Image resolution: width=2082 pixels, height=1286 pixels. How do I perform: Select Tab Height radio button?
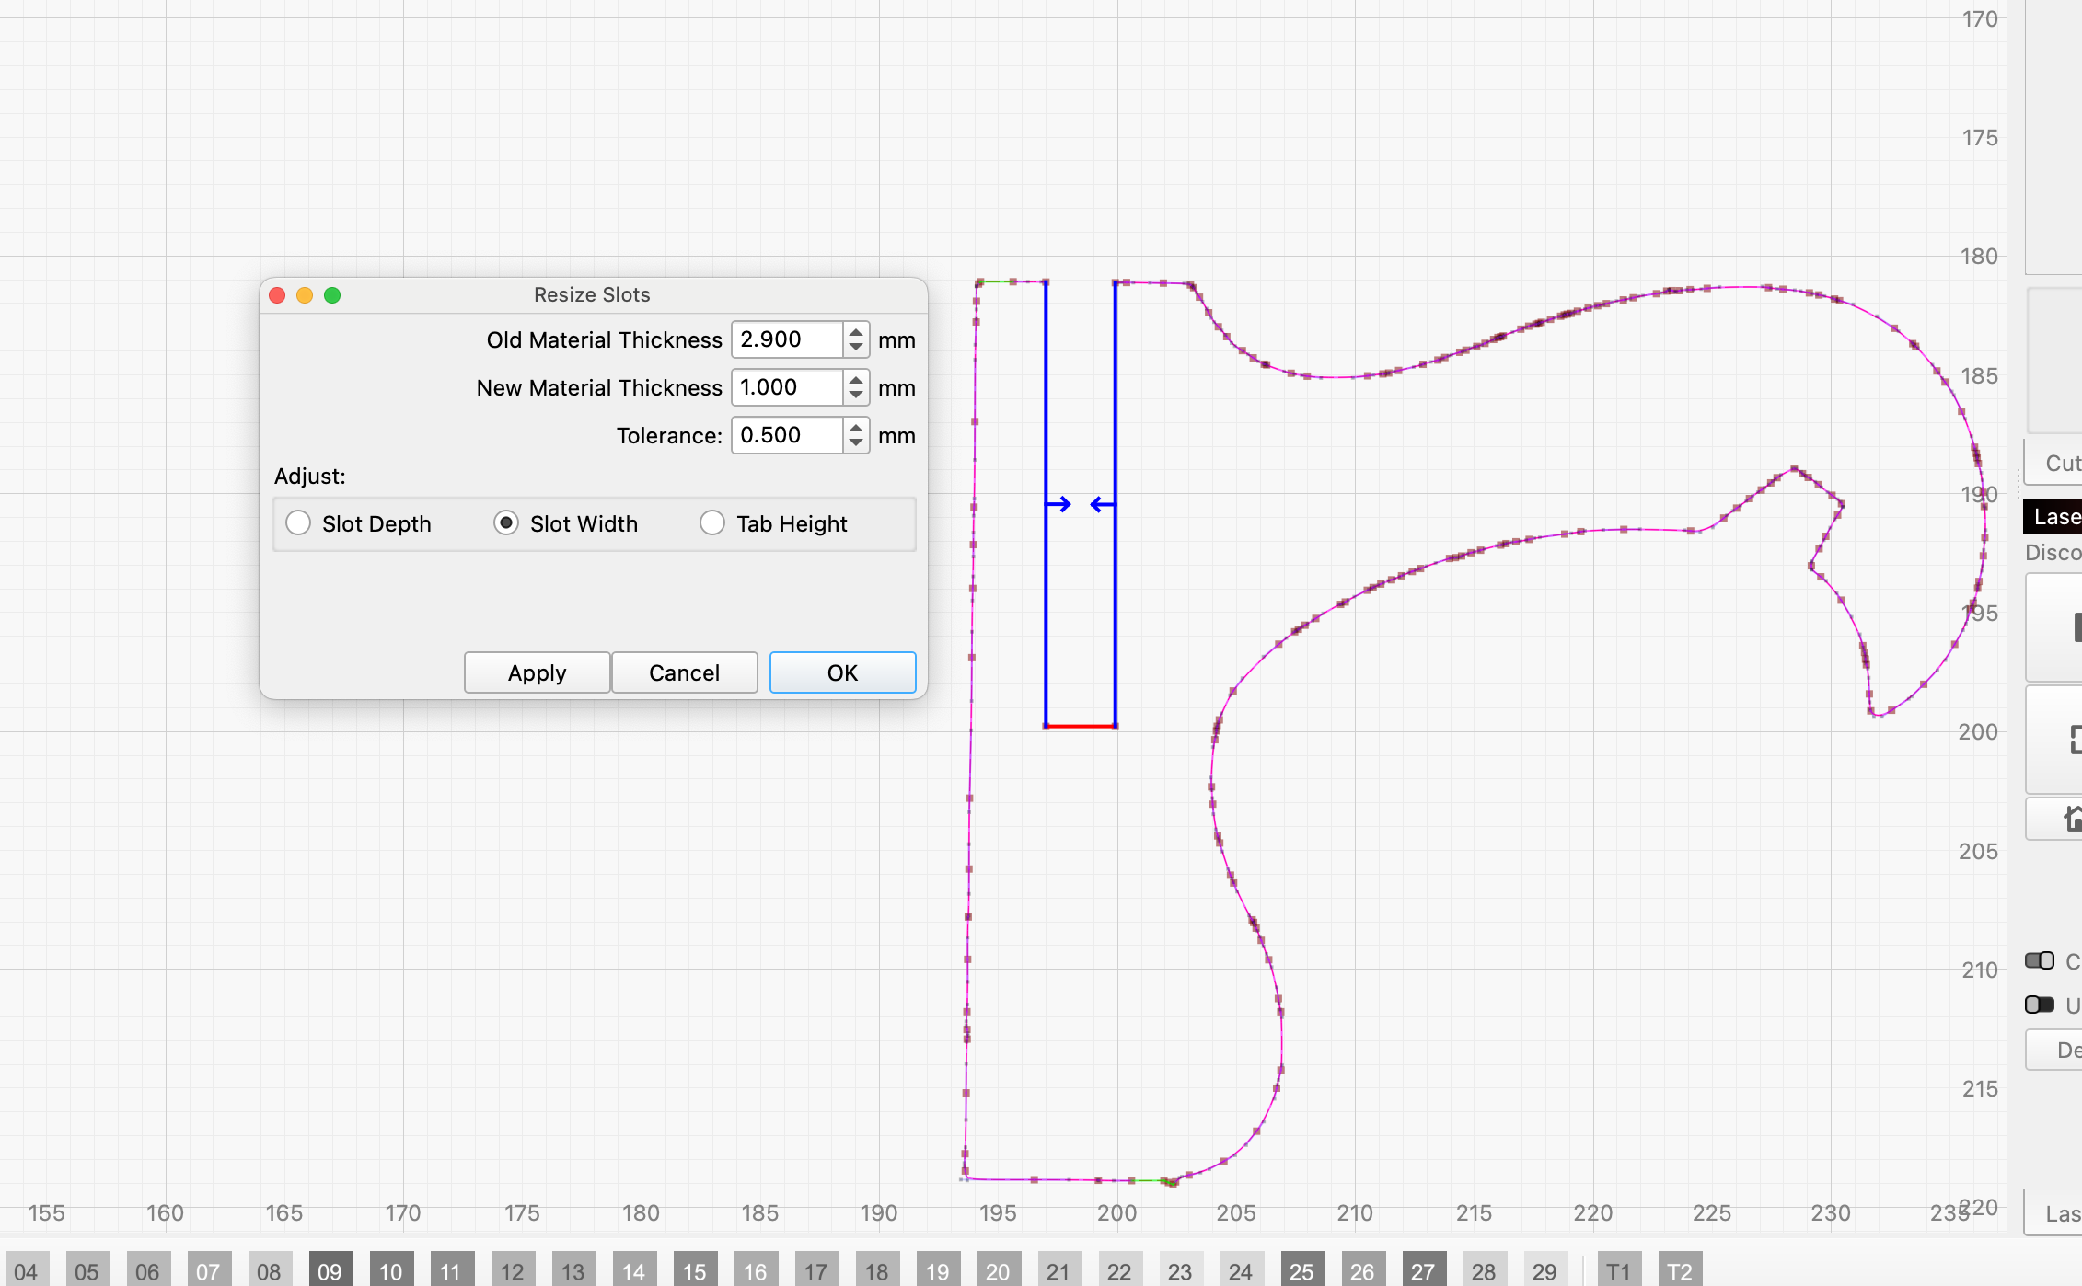[x=712, y=523]
